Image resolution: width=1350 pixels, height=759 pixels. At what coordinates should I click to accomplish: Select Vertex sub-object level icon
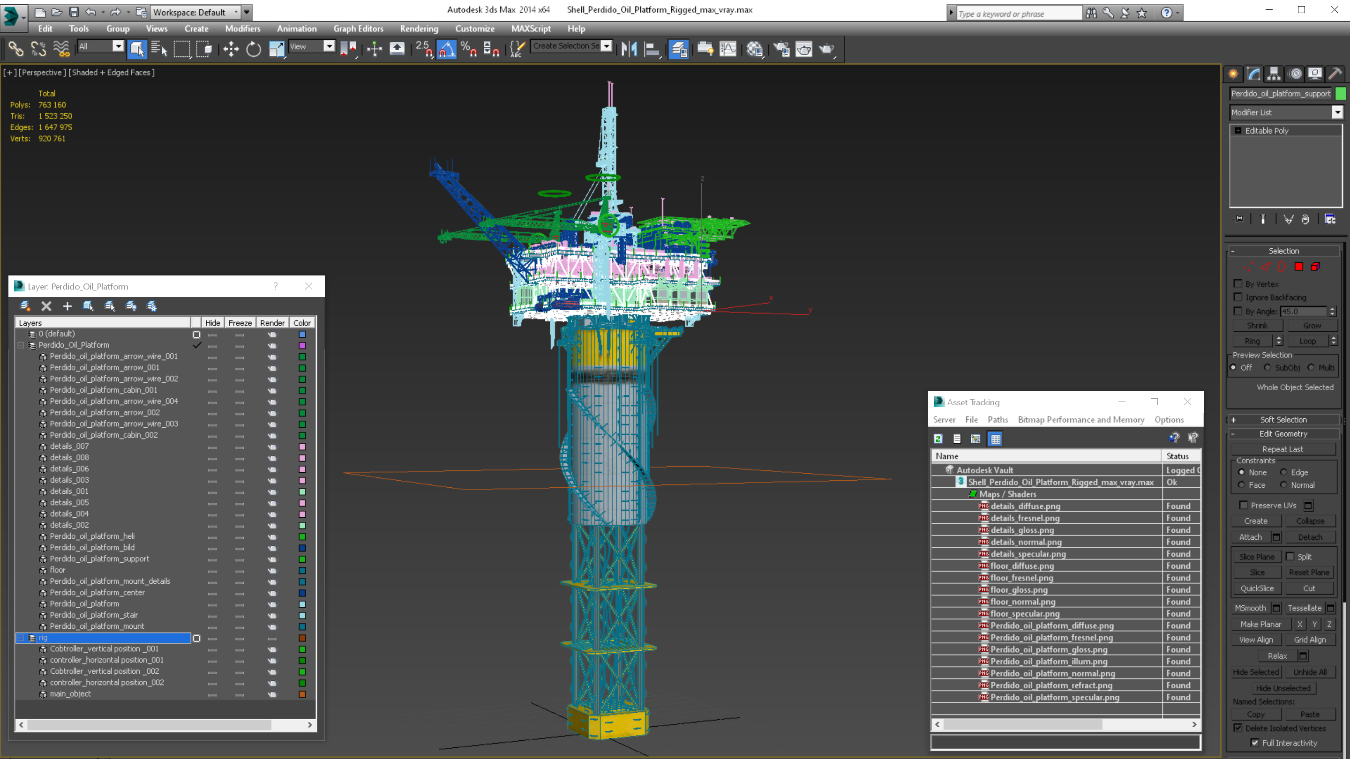click(1248, 267)
